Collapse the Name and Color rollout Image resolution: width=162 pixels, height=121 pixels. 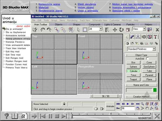[x=141, y=85]
